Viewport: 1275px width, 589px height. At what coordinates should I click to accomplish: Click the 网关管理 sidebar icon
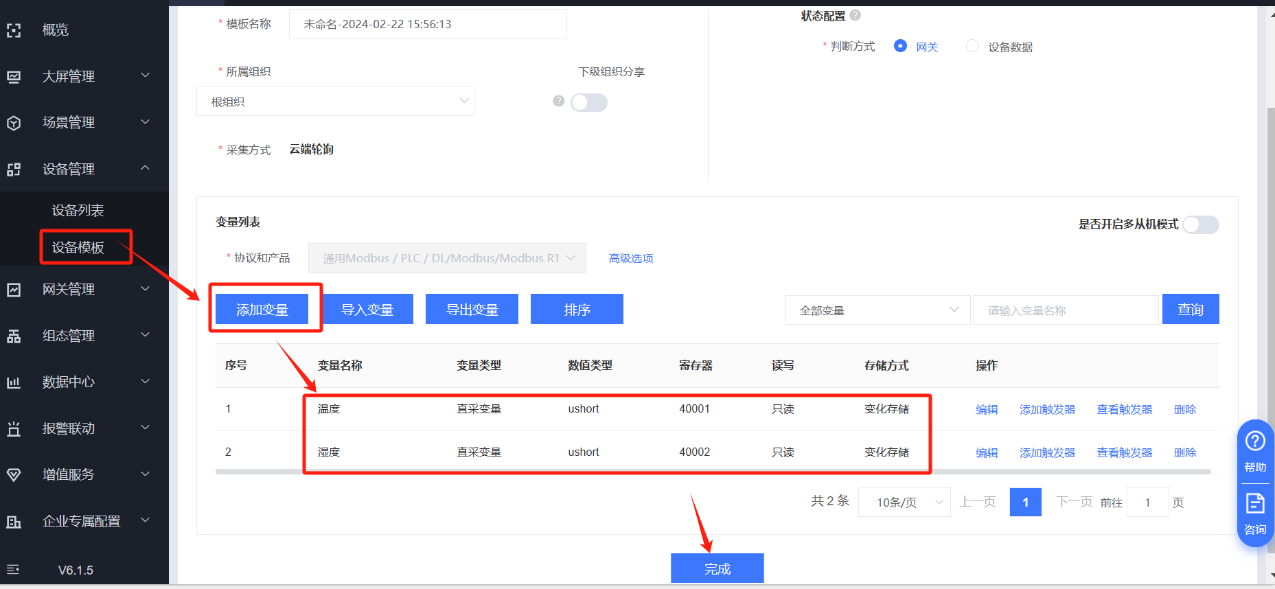[x=14, y=290]
